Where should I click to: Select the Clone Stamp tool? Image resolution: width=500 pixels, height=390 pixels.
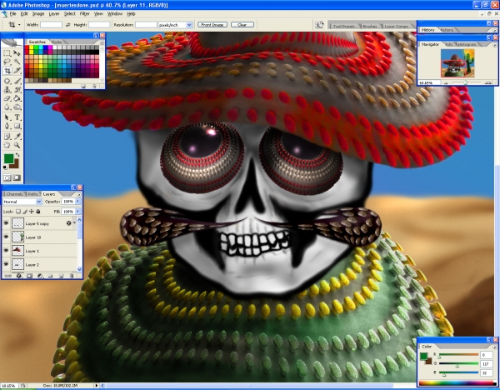[x=7, y=90]
